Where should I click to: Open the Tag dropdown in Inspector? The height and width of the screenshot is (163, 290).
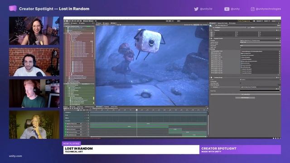[230, 27]
